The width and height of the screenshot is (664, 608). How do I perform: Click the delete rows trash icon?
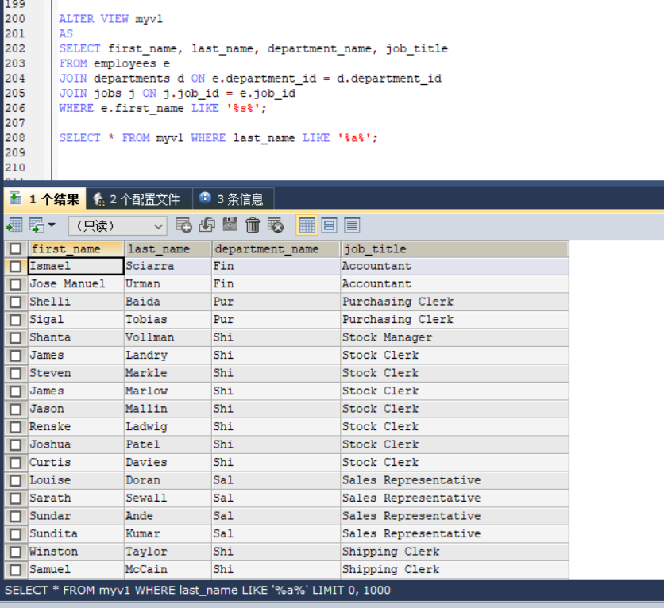(x=253, y=225)
